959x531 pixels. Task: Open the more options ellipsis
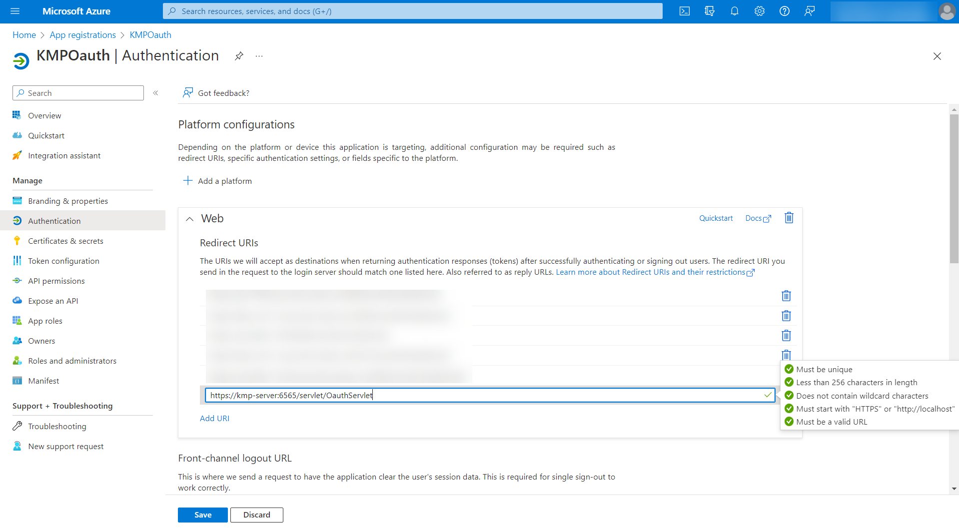click(x=259, y=56)
